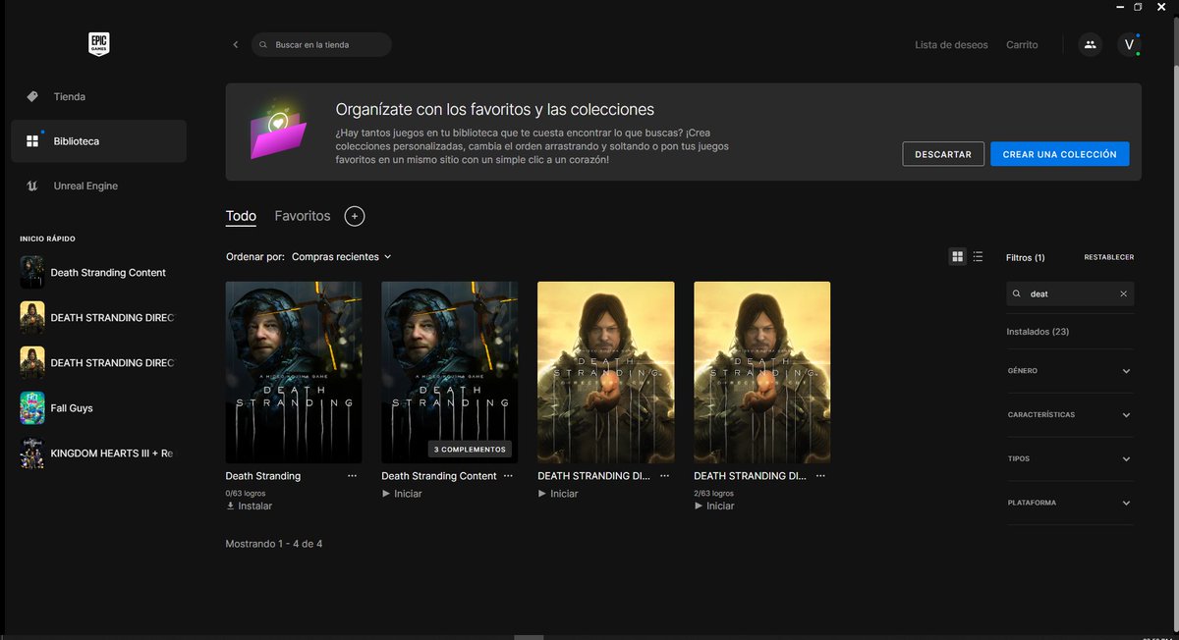Open Death Stranding Content cover thumbnail
The height and width of the screenshot is (640, 1179).
(x=449, y=372)
